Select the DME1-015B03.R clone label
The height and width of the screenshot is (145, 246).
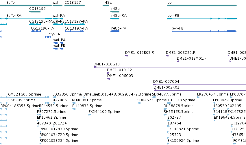140,53
